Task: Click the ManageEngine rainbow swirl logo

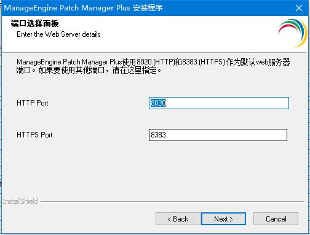Action: click(x=293, y=33)
